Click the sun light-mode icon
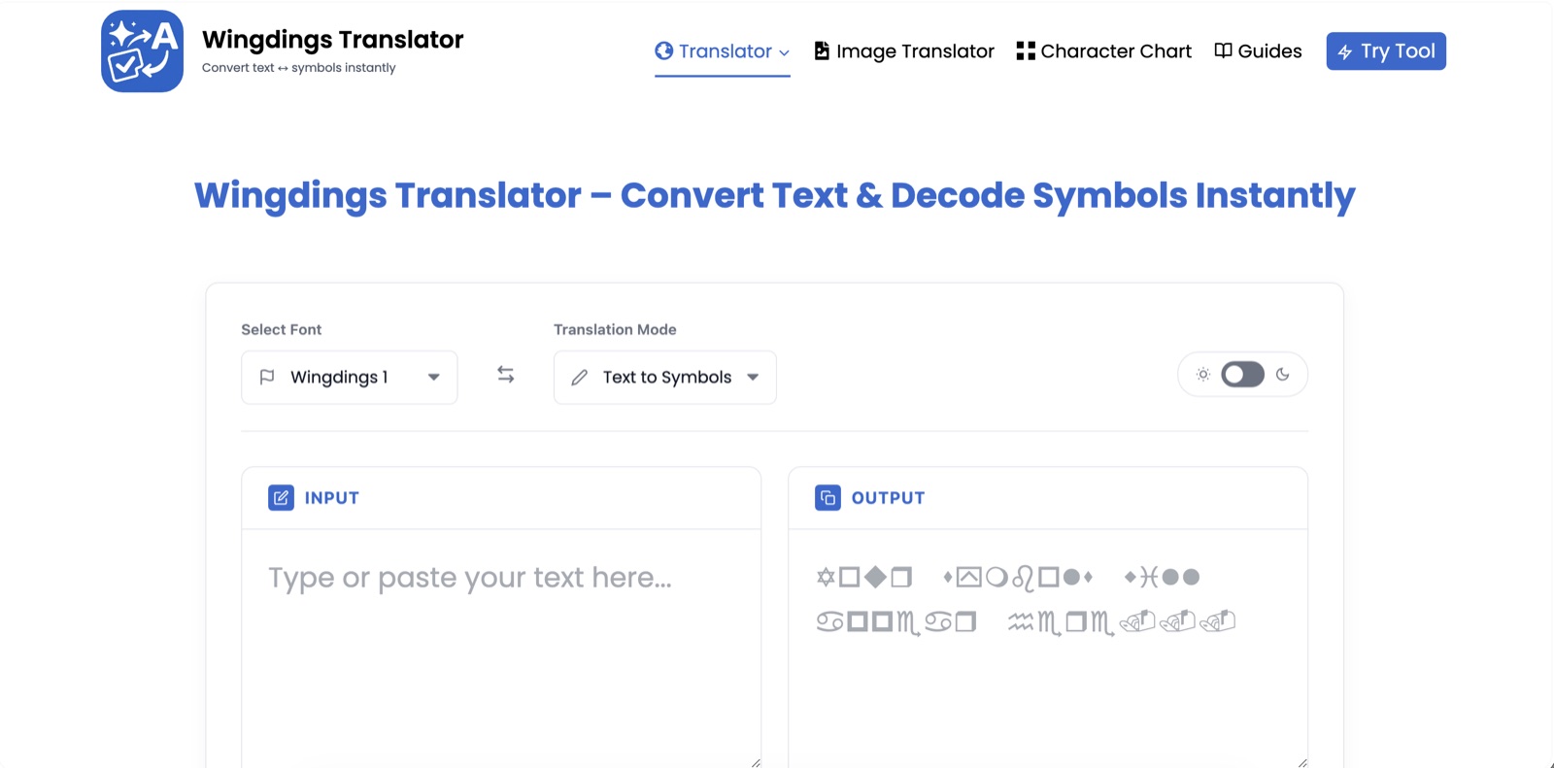Image resolution: width=1554 pixels, height=768 pixels. (x=1203, y=375)
